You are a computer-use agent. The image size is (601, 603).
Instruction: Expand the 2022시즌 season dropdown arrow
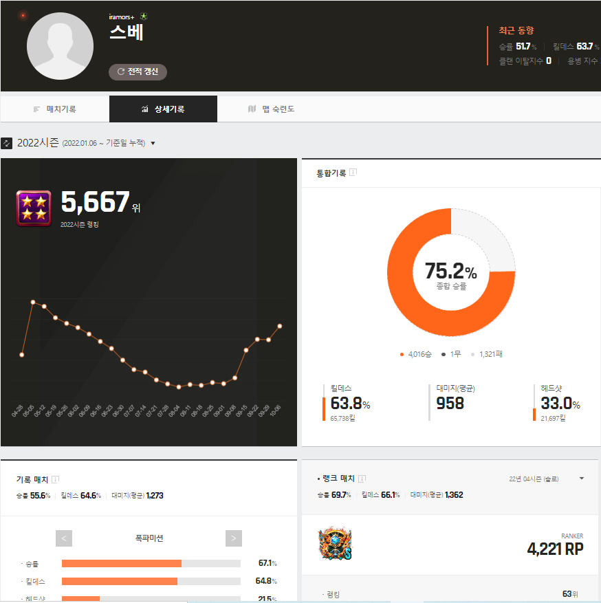coord(153,143)
